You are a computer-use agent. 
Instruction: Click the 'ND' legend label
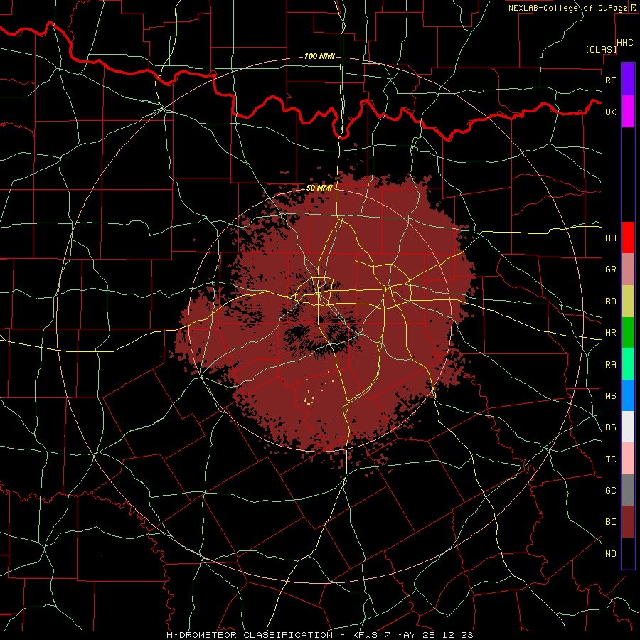tap(610, 554)
